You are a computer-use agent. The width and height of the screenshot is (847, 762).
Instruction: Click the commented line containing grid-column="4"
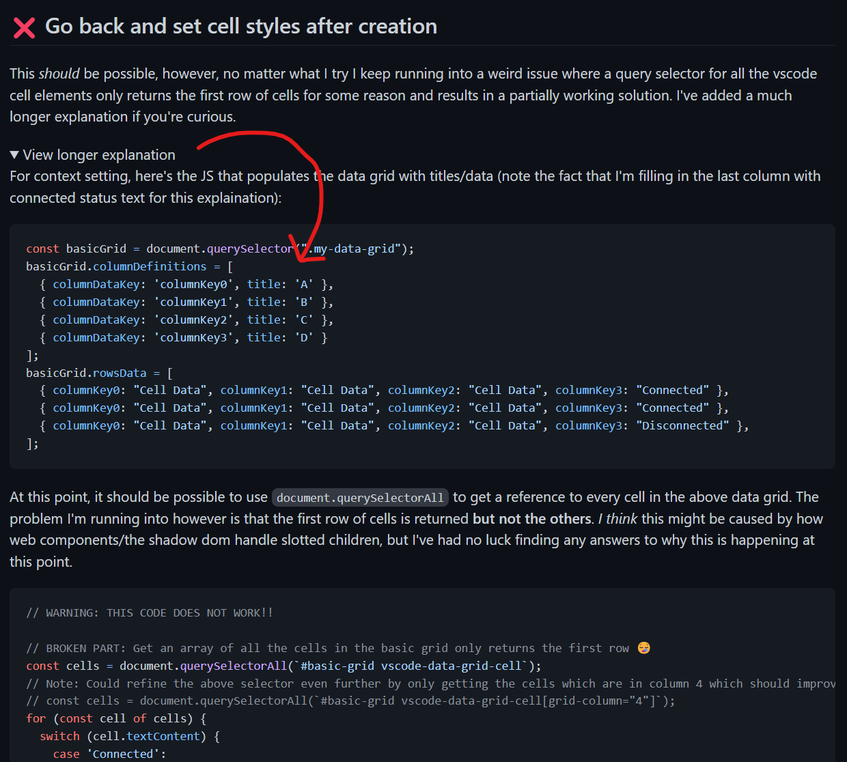click(x=350, y=701)
